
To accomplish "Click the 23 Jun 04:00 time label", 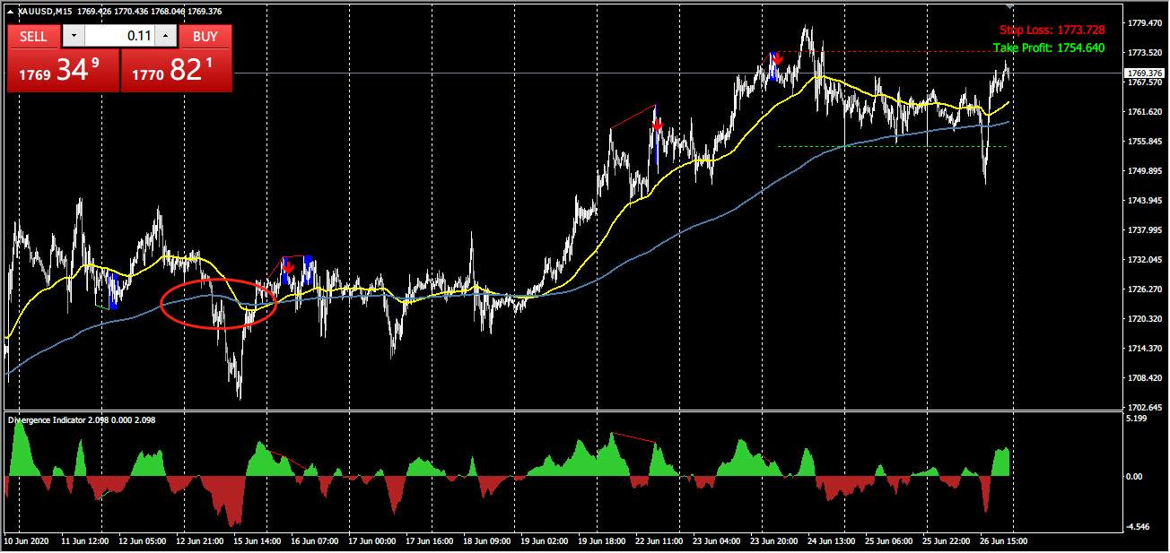I will click(718, 542).
